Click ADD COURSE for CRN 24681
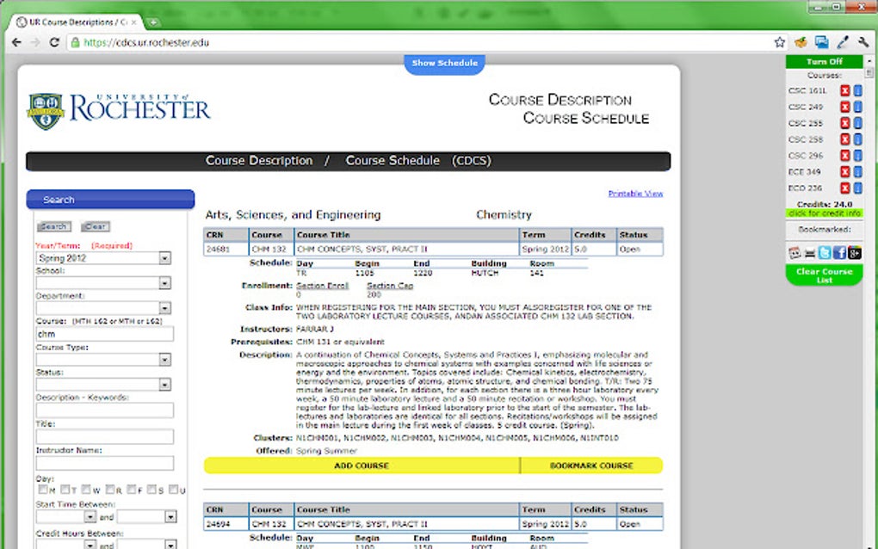 [362, 466]
